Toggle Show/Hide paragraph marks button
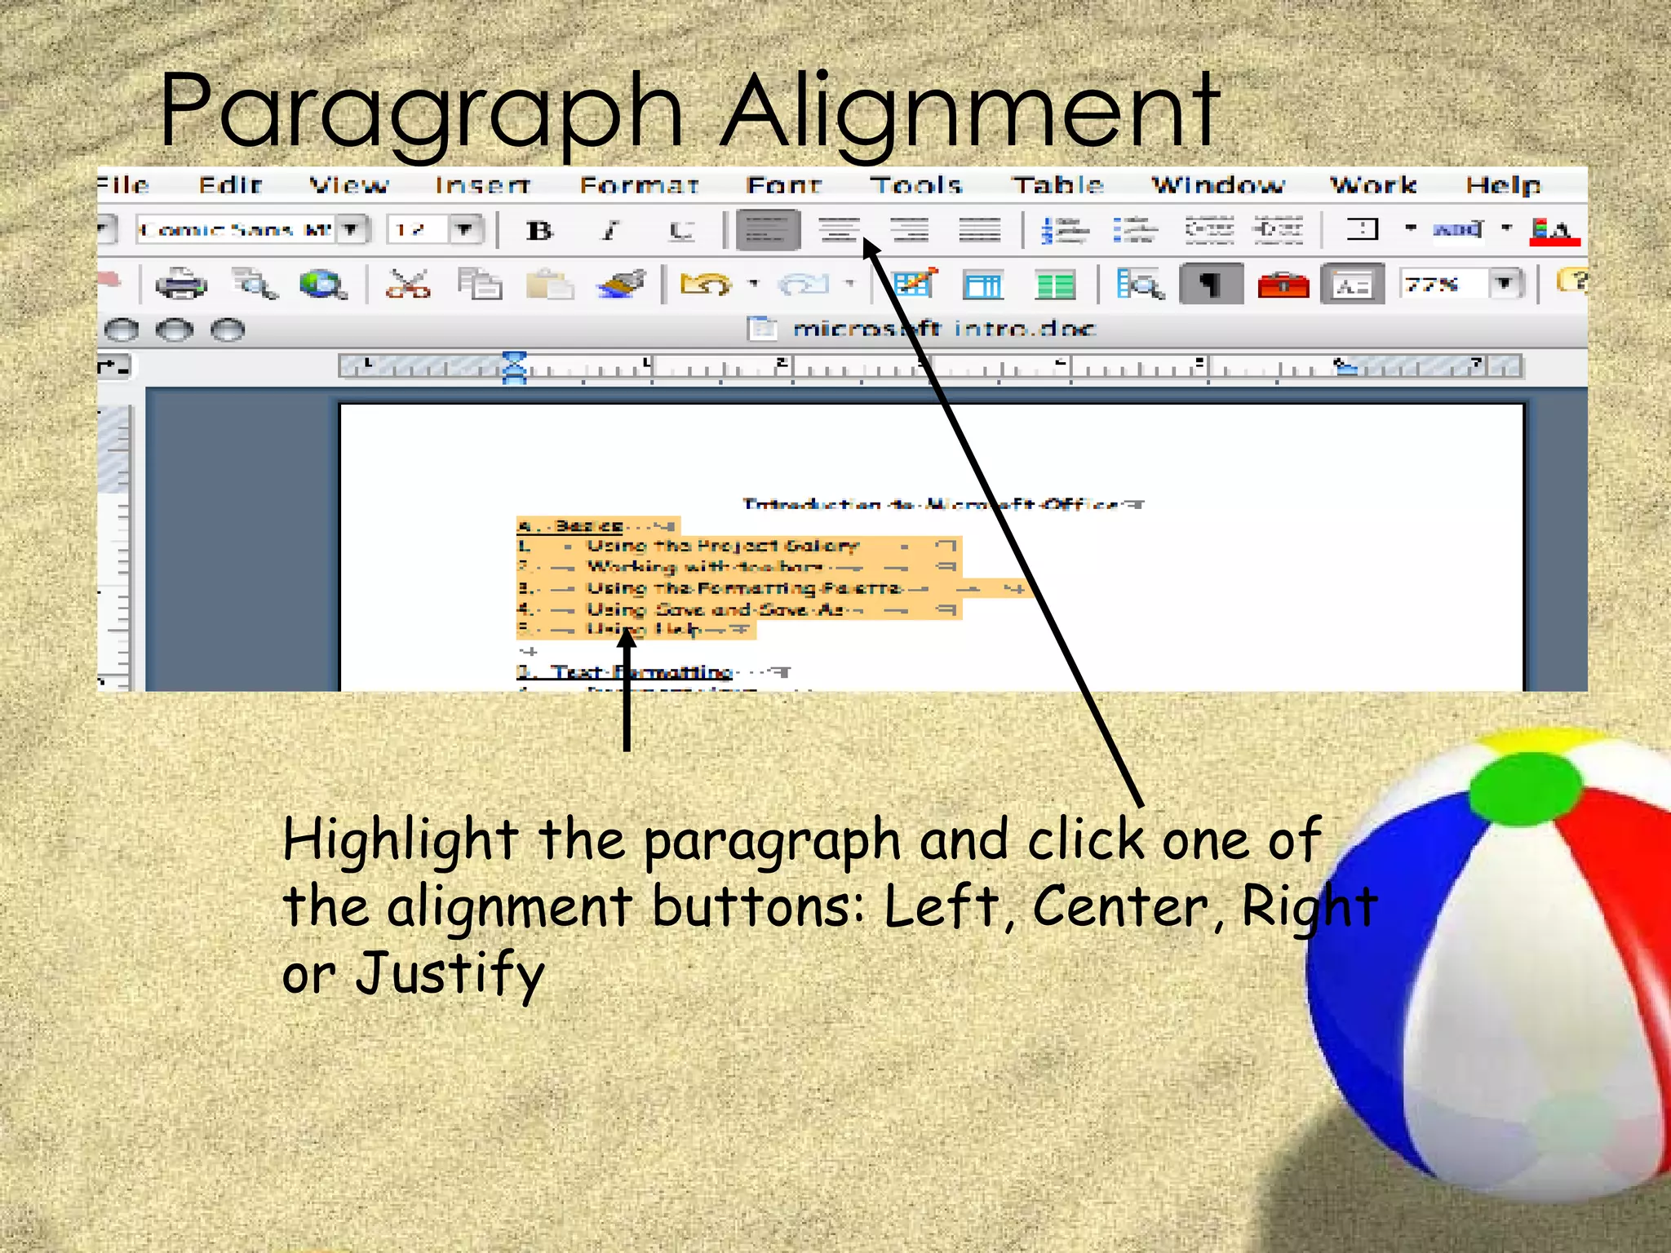Image resolution: width=1671 pixels, height=1253 pixels. click(x=1212, y=284)
